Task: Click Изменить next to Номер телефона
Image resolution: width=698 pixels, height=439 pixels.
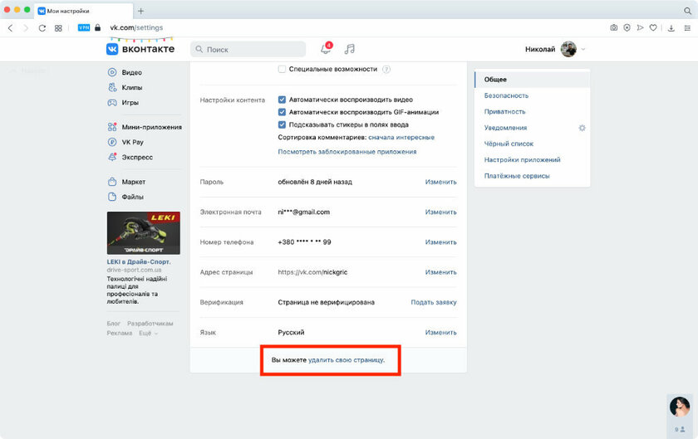Action: (440, 242)
